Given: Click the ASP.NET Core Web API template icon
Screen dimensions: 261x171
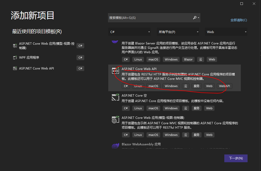Looking at the screenshot, I should [115, 71].
